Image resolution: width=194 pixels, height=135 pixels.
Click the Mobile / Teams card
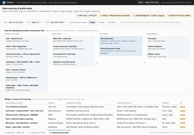pyautogui.click(x=168, y=55)
